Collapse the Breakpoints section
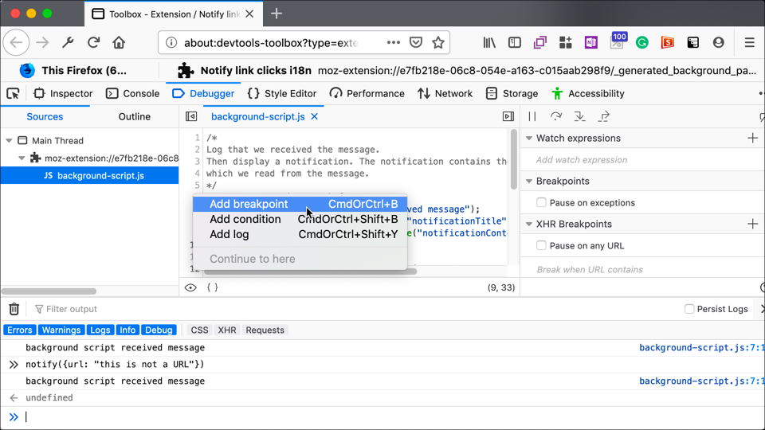Image resolution: width=765 pixels, height=430 pixels. (529, 182)
